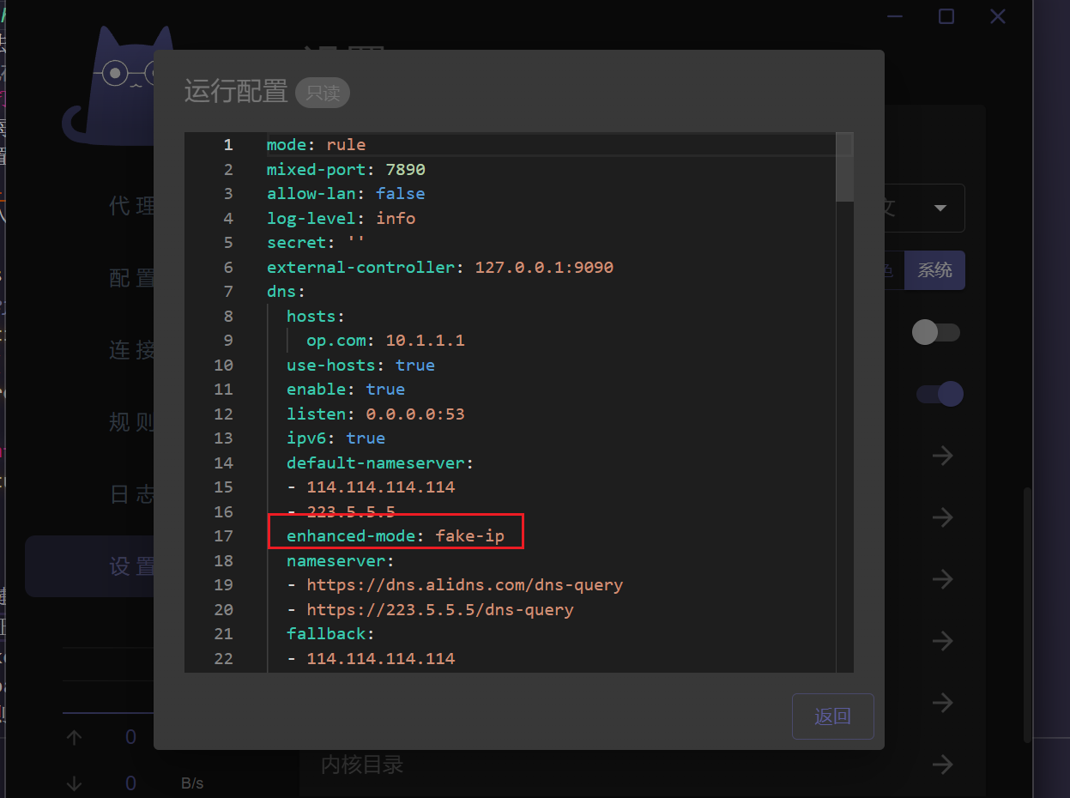Select the 系统 theme mode button
The image size is (1070, 798).
pyautogui.click(x=935, y=270)
